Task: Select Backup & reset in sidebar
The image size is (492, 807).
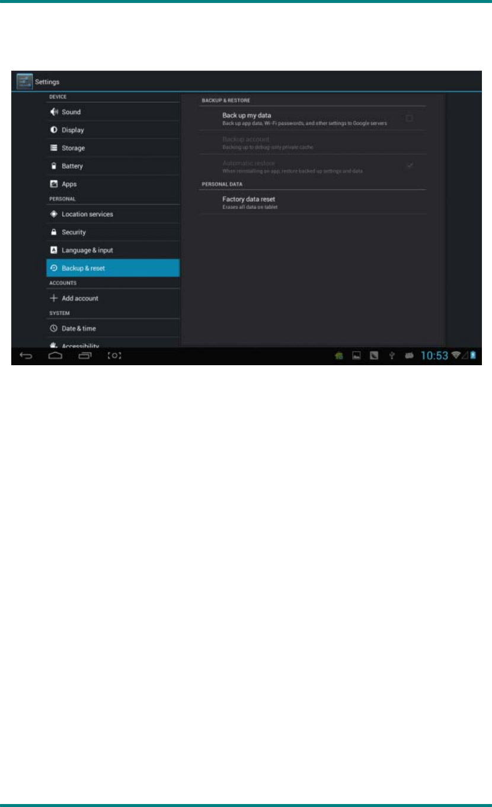Action: [113, 268]
